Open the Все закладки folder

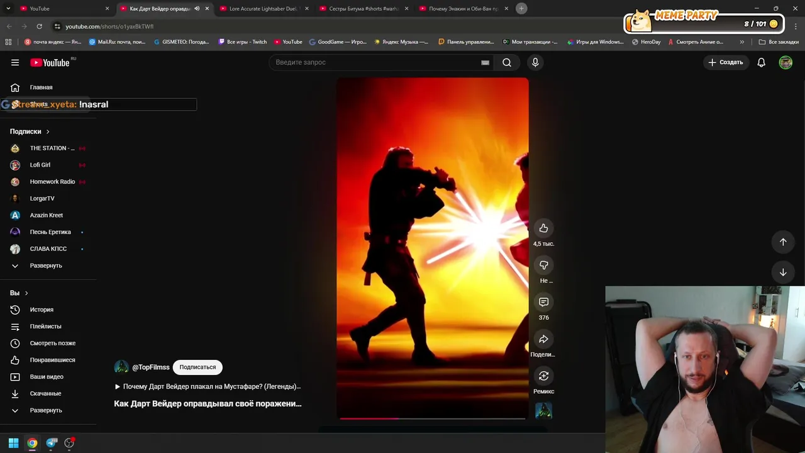pos(779,42)
